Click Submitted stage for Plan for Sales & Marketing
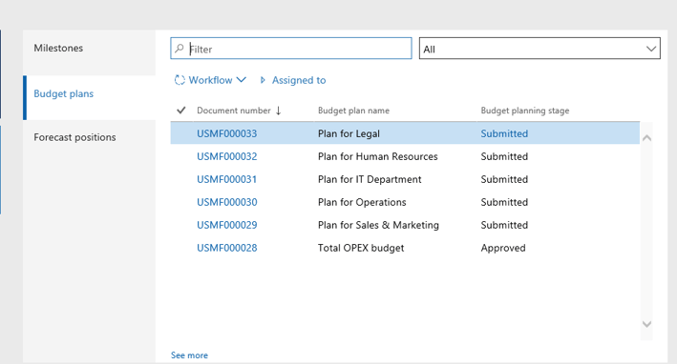 pos(504,225)
